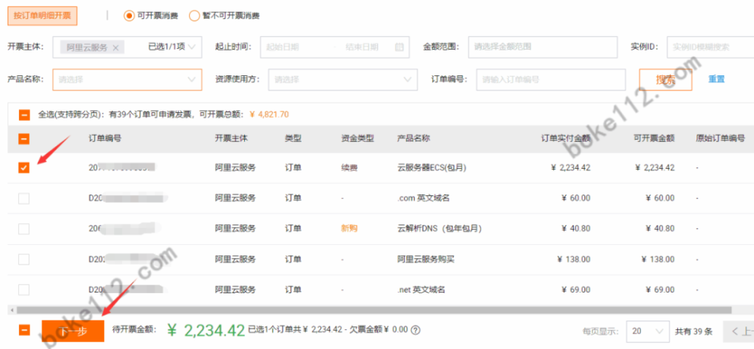754x349 pixels.
Task: Click the 实例ID fuzzy search field
Action: click(x=710, y=47)
